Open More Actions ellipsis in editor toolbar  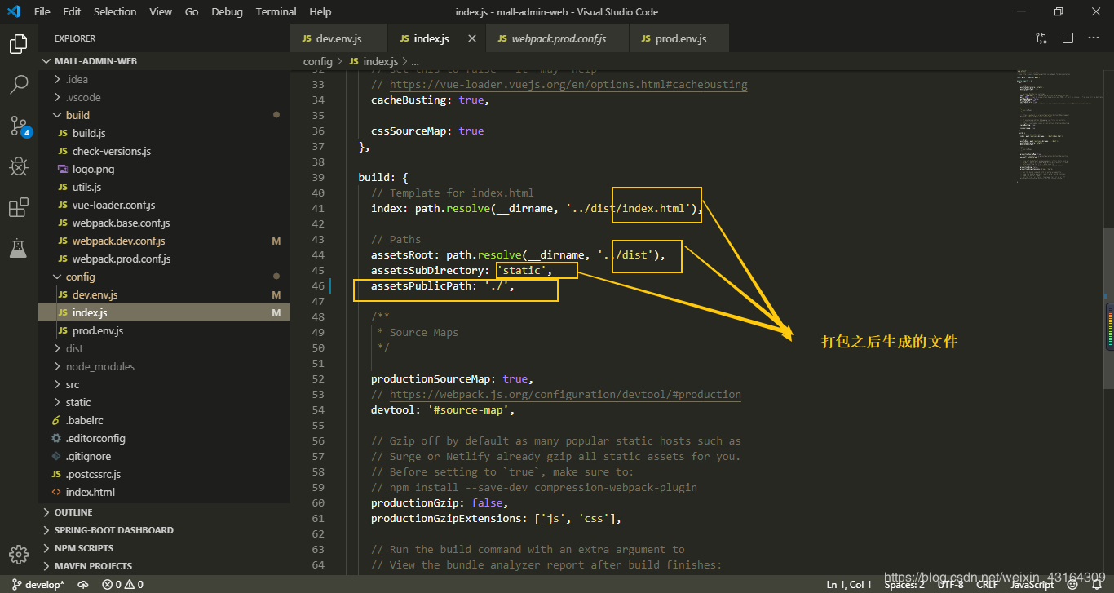(x=1094, y=38)
